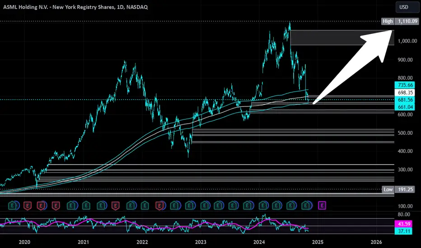The width and height of the screenshot is (421, 248).
Task: Click the 2024 label on time axis
Action: pos(259,242)
